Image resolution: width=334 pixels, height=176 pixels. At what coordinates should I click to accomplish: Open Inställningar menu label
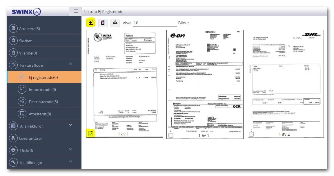click(x=31, y=163)
